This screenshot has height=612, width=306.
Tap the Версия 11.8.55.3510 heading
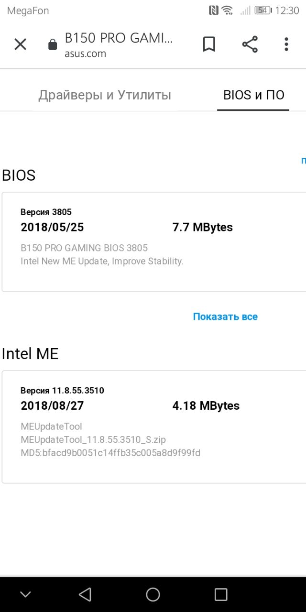[62, 391]
